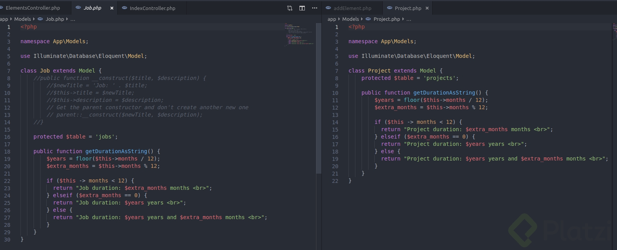Click line number 10 in Project.php

coord(335,93)
